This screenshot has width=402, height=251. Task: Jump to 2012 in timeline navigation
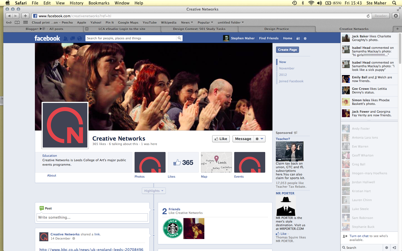click(x=283, y=75)
